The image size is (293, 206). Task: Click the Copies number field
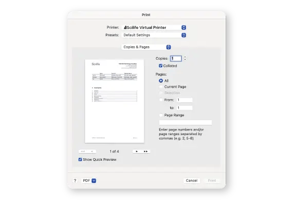(176, 59)
